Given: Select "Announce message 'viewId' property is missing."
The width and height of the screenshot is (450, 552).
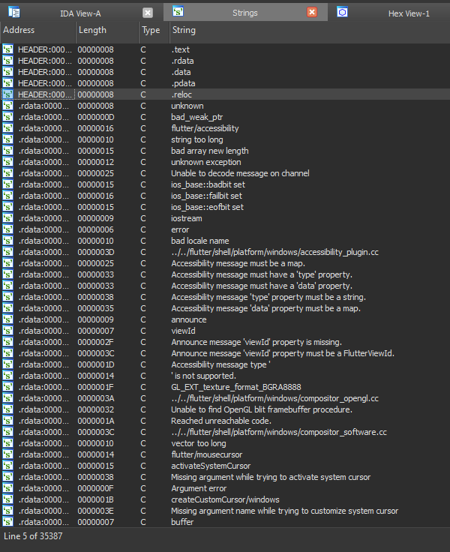Looking at the screenshot, I should coord(256,342).
